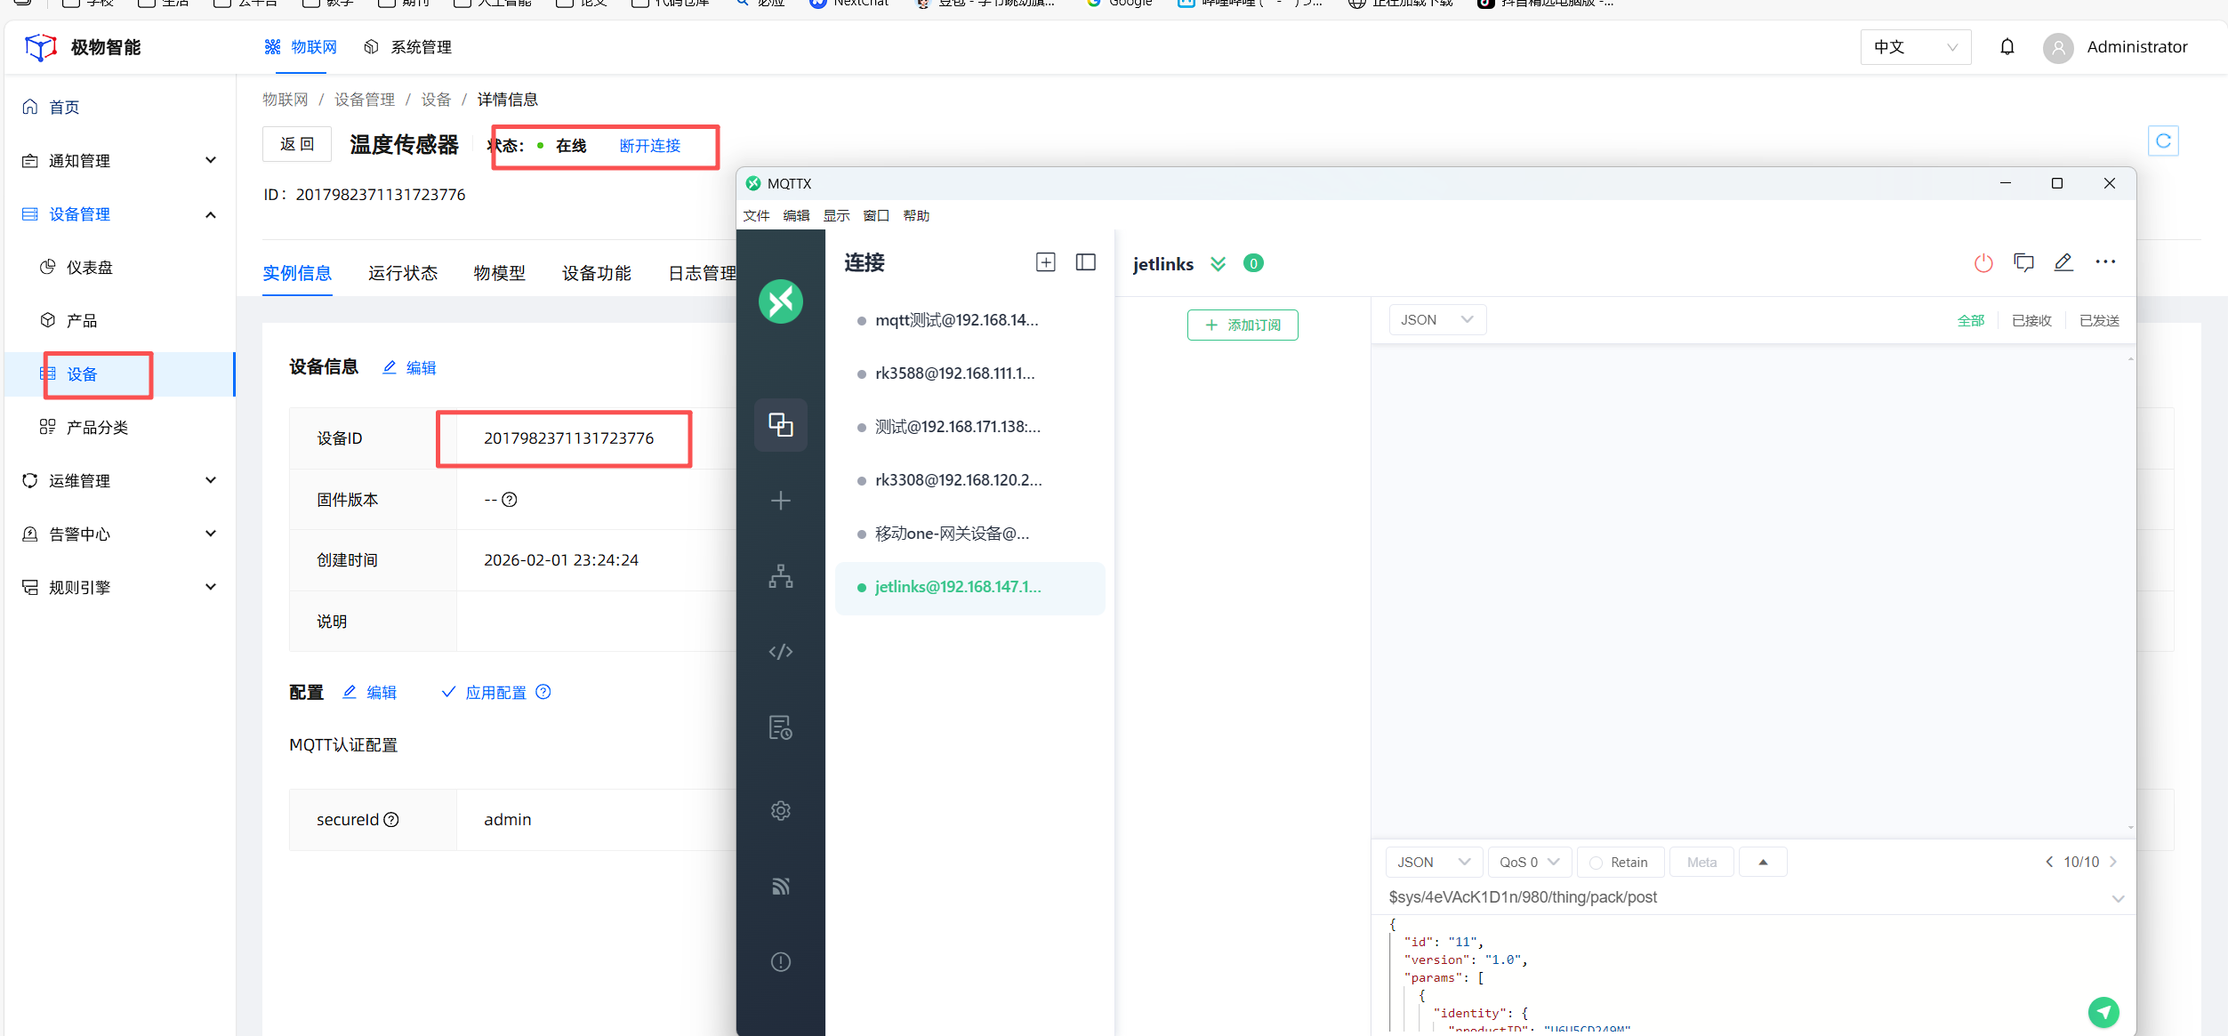Switch to the 运行状态 tab
This screenshot has width=2228, height=1036.
coord(403,273)
